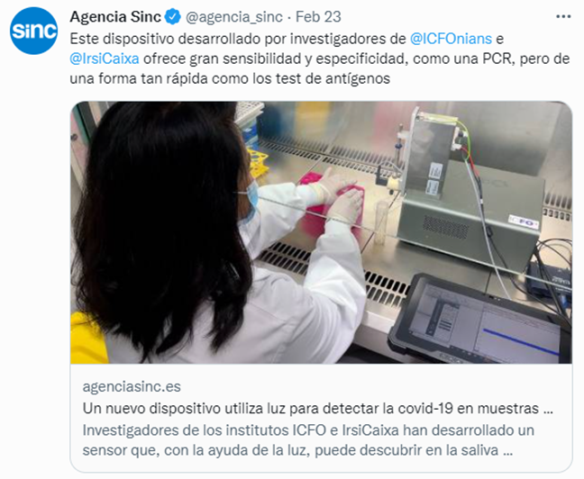Click the Feb 23 timestamp
Image resolution: width=584 pixels, height=479 pixels.
318,17
